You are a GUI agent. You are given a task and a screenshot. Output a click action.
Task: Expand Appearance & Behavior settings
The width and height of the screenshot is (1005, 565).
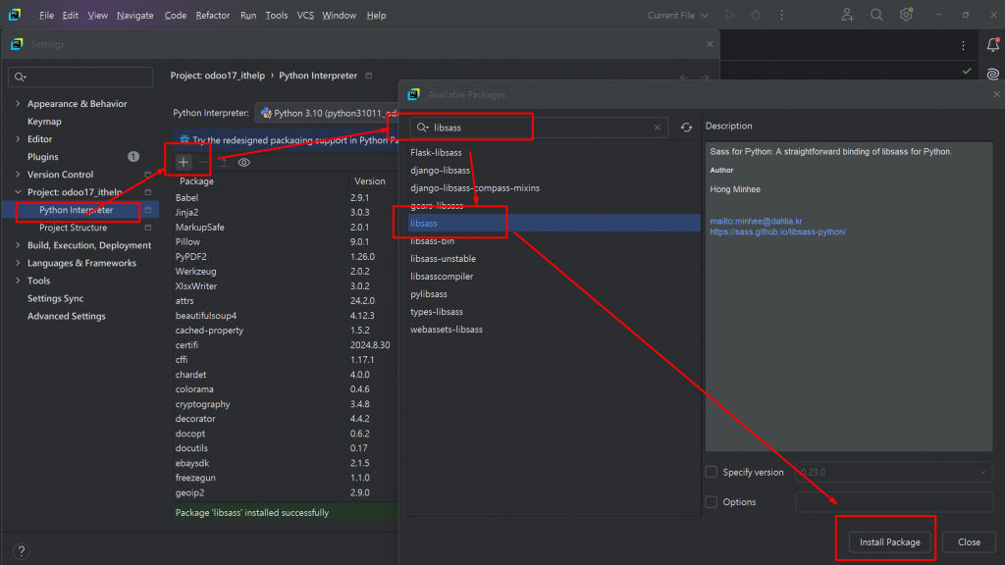[18, 104]
